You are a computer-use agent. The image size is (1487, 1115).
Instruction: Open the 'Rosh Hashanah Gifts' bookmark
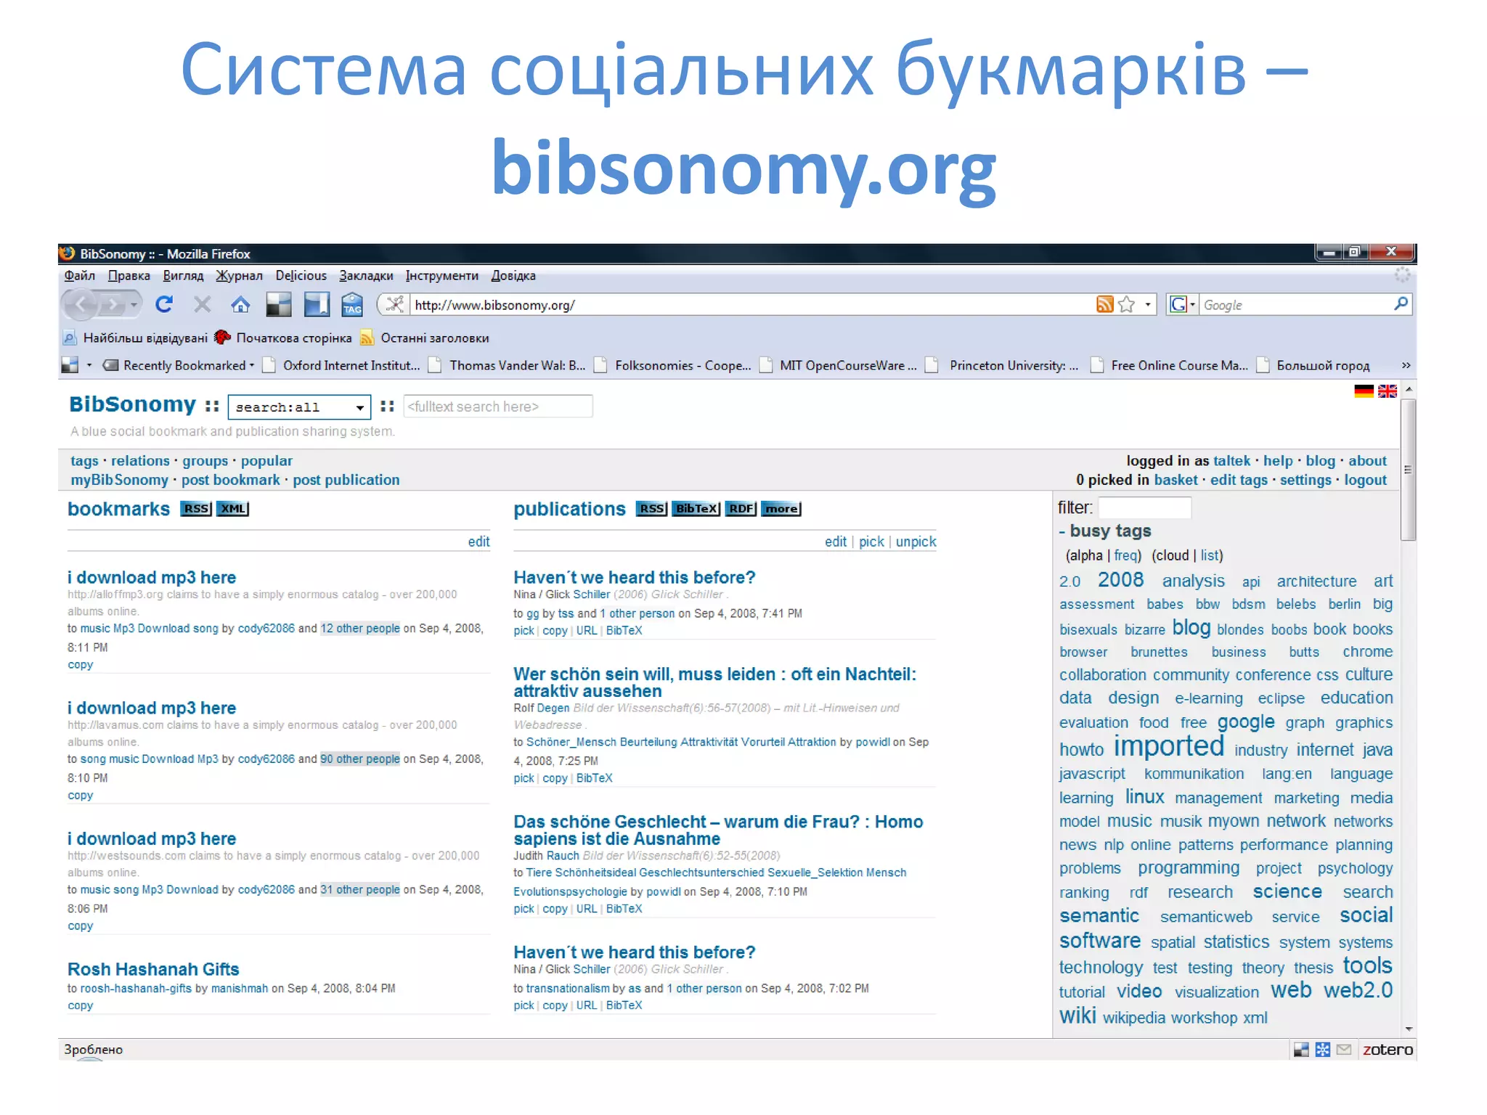tap(153, 969)
